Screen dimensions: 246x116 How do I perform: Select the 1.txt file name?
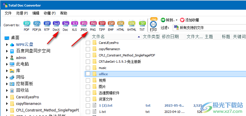[x=102, y=112]
